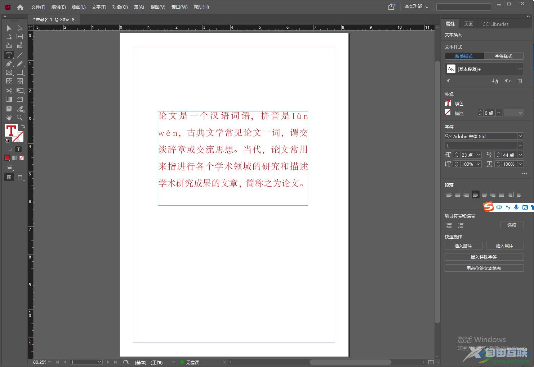Open the 版面(L) menu
Screen dimensions: 534x367
tap(79, 7)
